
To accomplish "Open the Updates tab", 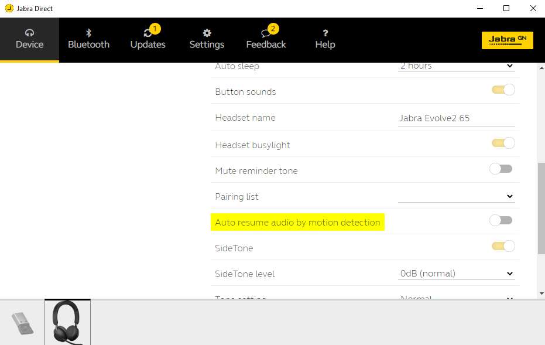I will click(148, 40).
